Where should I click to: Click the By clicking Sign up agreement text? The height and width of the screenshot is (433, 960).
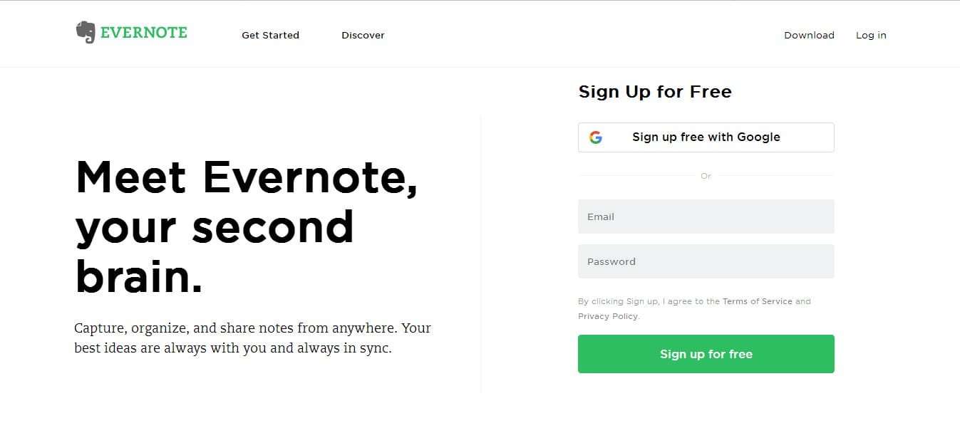click(x=694, y=308)
